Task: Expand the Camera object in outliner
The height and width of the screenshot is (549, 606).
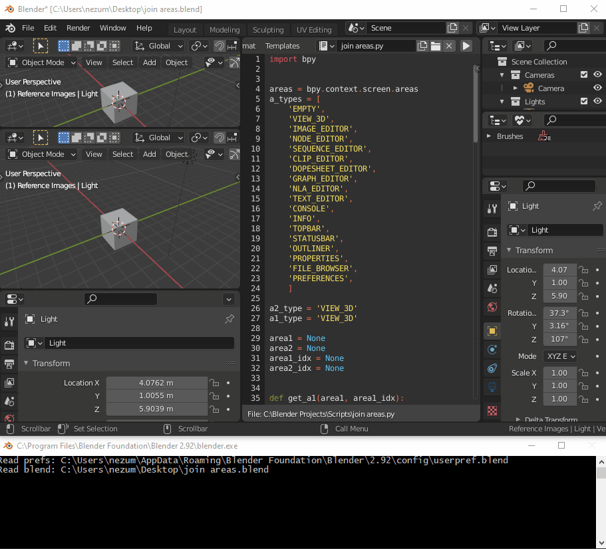Action: click(515, 88)
